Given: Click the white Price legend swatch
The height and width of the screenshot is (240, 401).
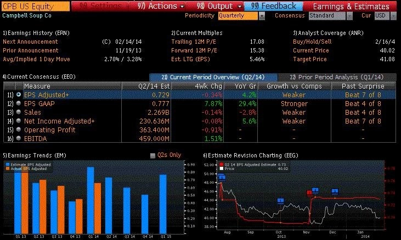Looking at the screenshot, I should pyautogui.click(x=222, y=169).
